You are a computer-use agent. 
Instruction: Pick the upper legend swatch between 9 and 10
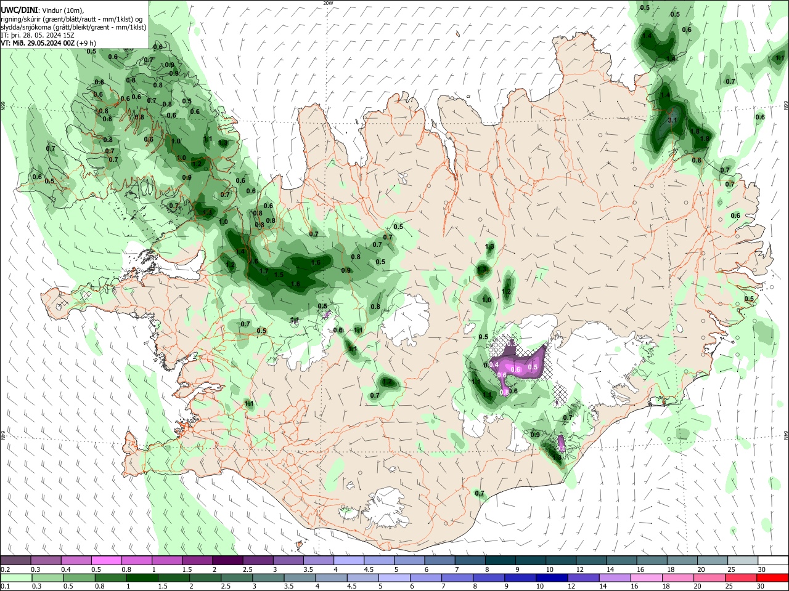(530, 561)
